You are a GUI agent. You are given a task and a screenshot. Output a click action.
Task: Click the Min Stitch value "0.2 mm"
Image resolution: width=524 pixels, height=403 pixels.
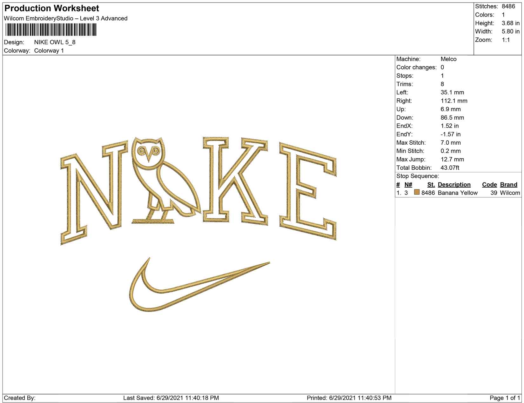pos(451,151)
